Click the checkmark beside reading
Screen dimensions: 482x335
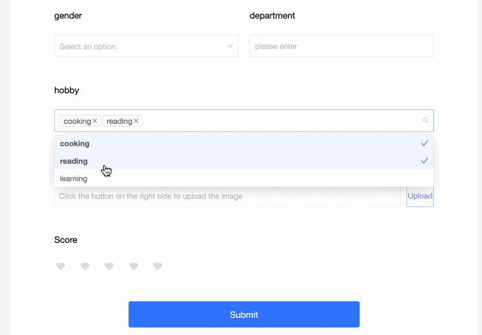pyautogui.click(x=424, y=161)
